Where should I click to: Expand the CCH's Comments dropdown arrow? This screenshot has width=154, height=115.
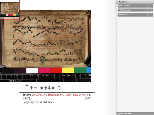point(151,10)
